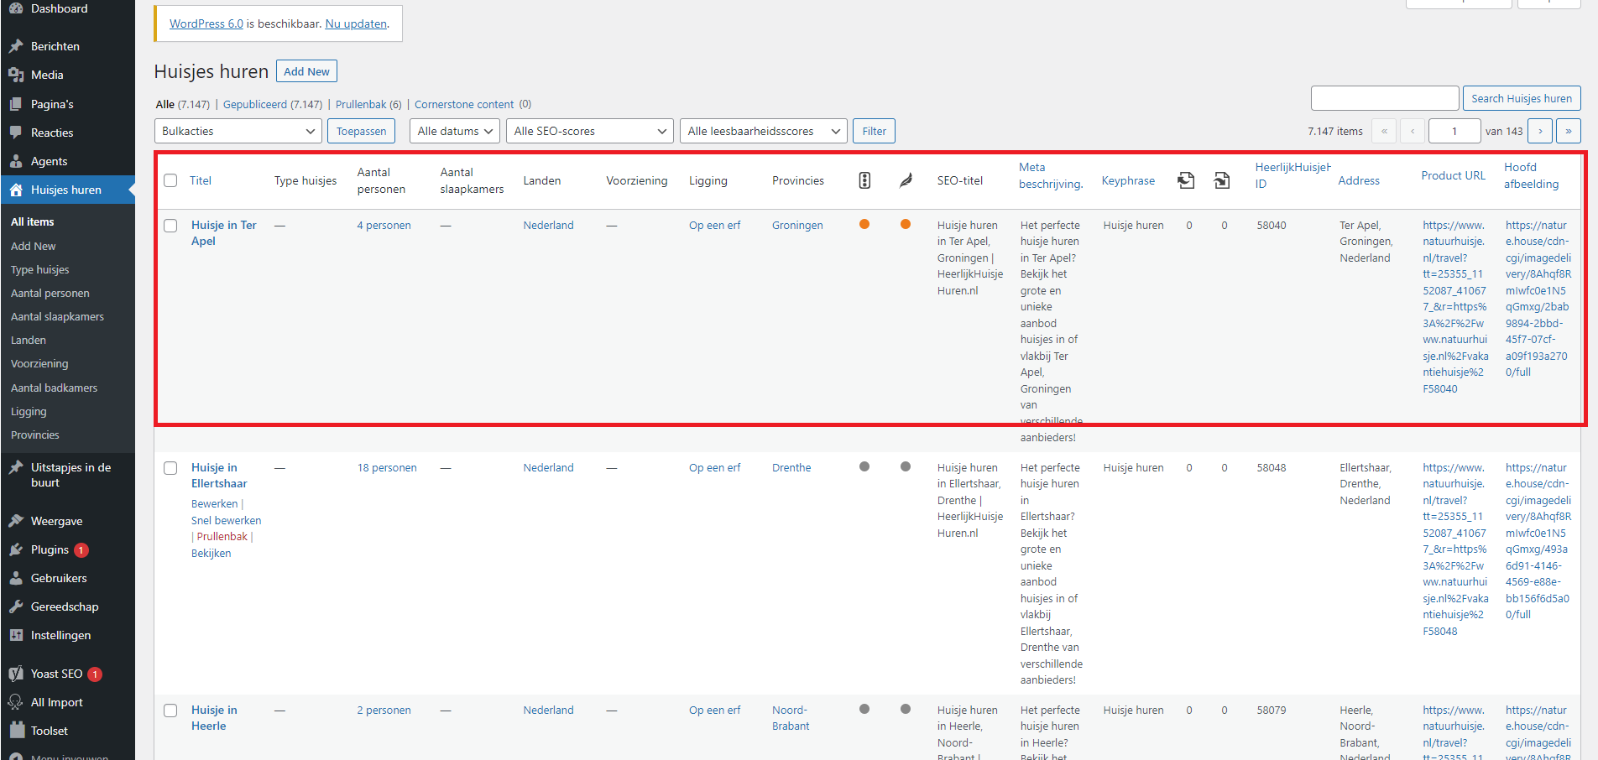Click the Toolset briefcase icon
This screenshot has height=760, width=1598.
coord(16,731)
